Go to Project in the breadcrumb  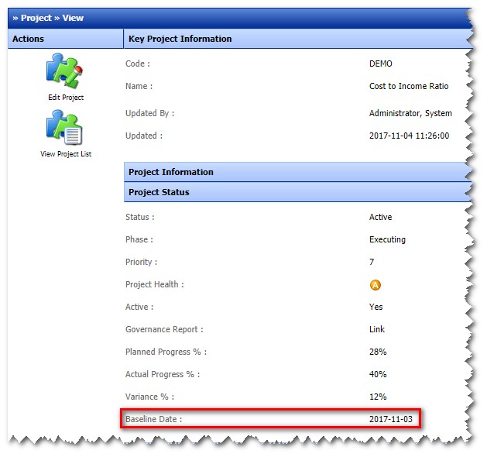[36, 18]
